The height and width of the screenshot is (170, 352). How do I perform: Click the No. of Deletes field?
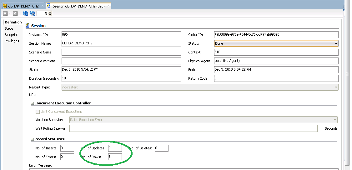point(161,148)
